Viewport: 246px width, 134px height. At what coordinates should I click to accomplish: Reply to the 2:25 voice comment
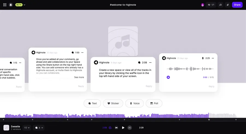211,86
